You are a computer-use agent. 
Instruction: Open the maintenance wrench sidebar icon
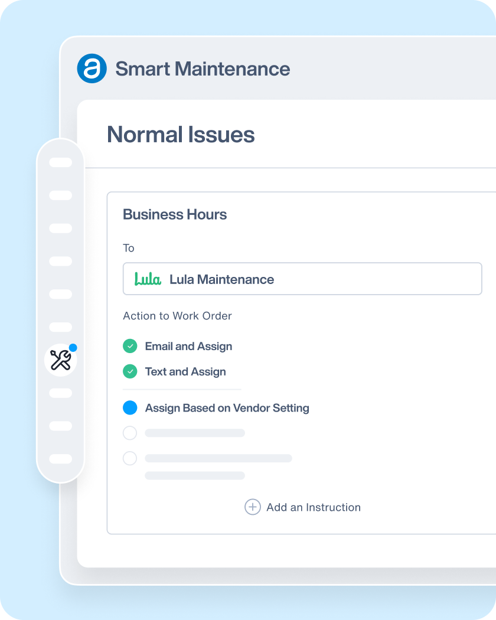60,360
